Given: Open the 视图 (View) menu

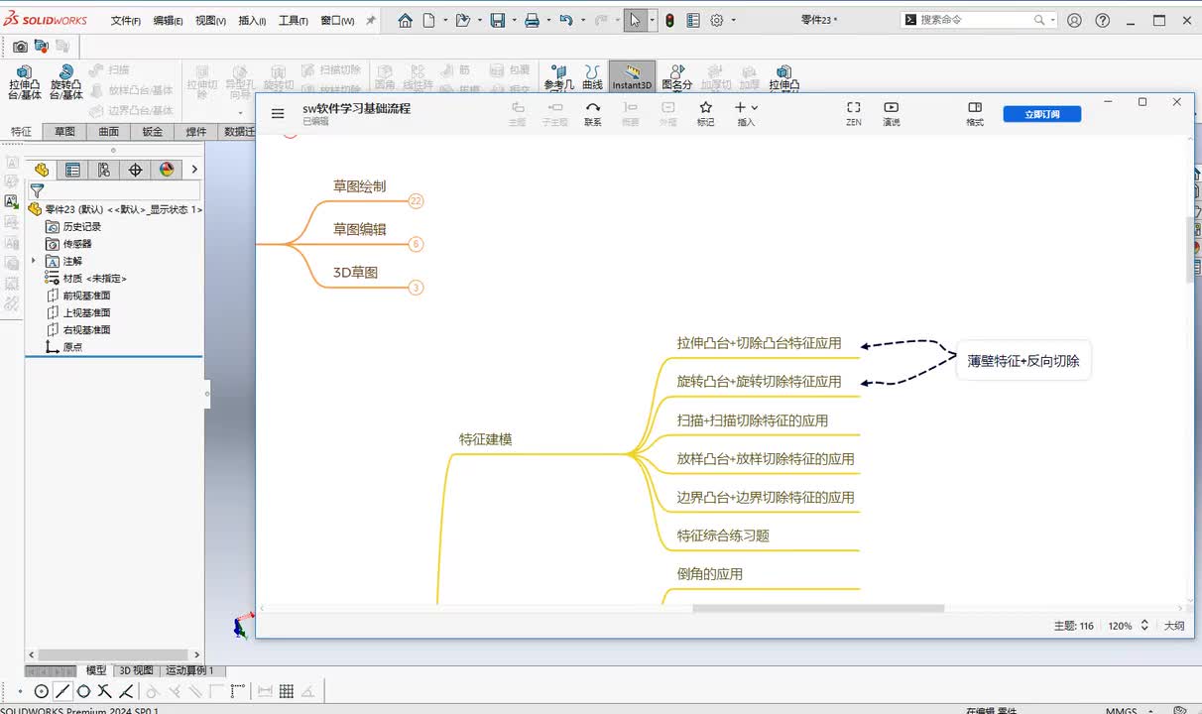Looking at the screenshot, I should (x=210, y=21).
